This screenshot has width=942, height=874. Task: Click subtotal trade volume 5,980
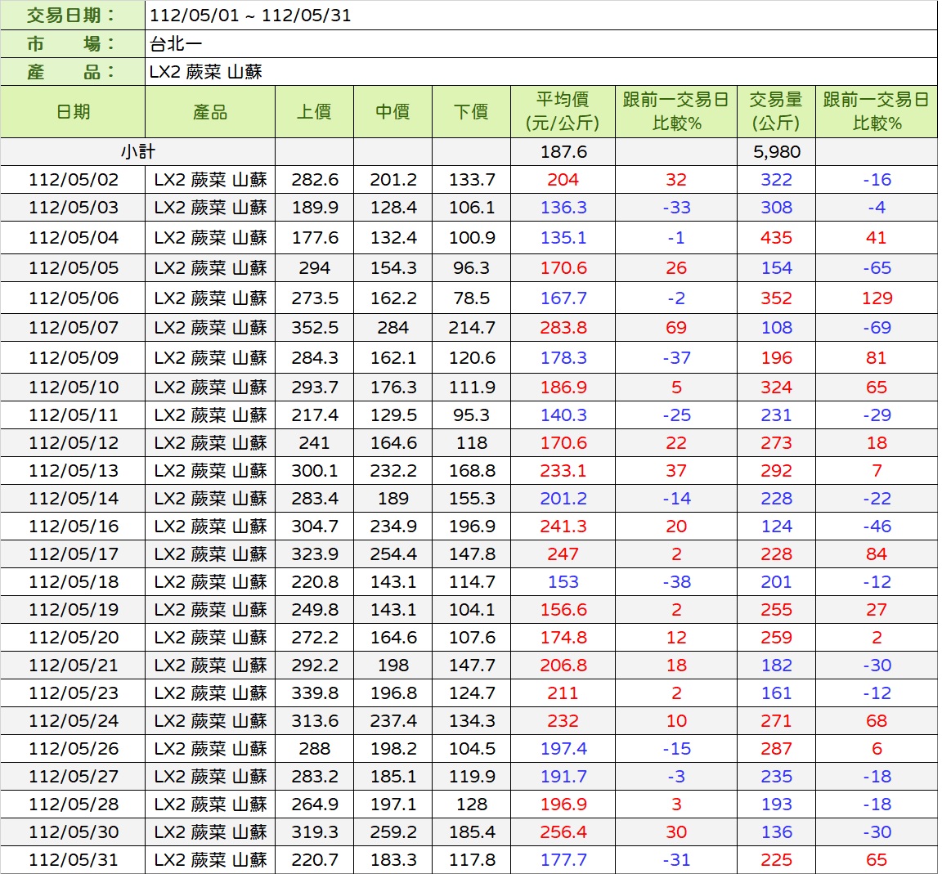coord(776,152)
